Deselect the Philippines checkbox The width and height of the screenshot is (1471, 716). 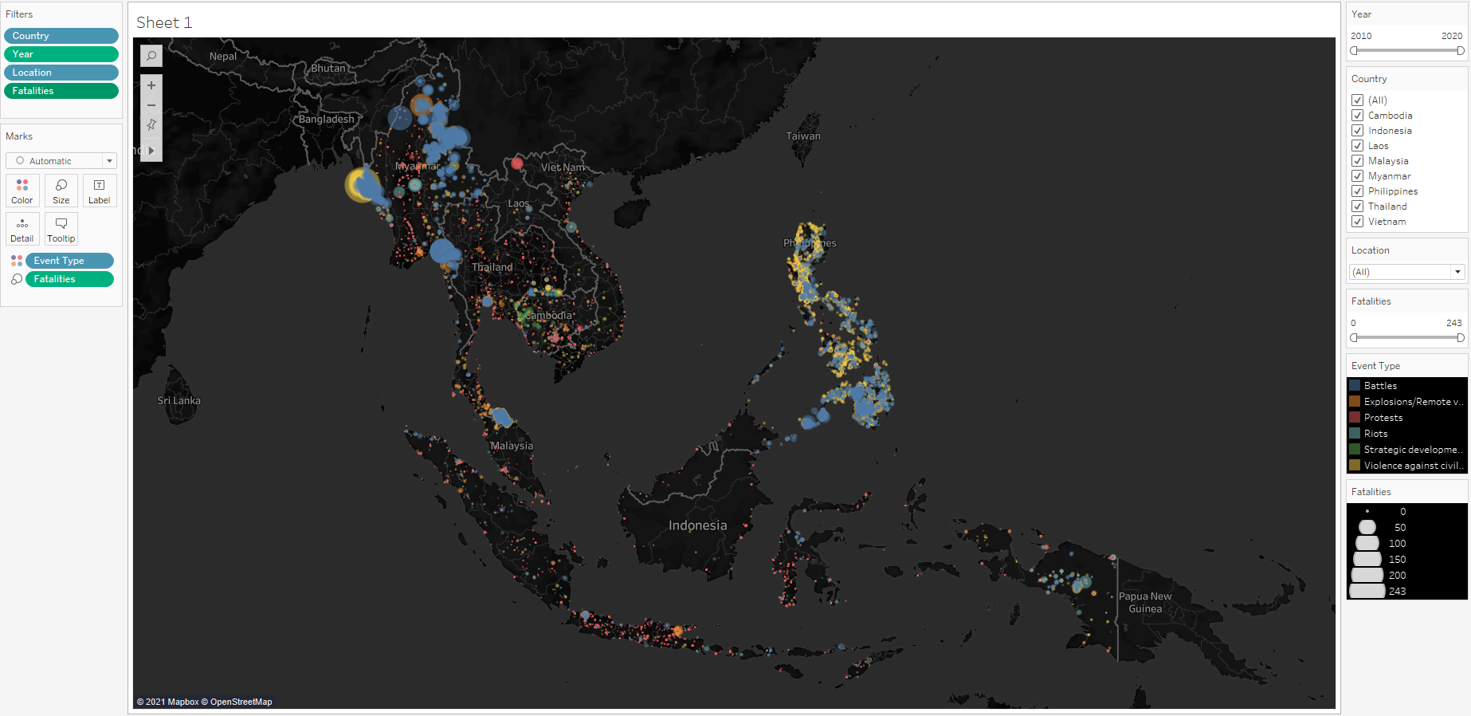click(1358, 191)
